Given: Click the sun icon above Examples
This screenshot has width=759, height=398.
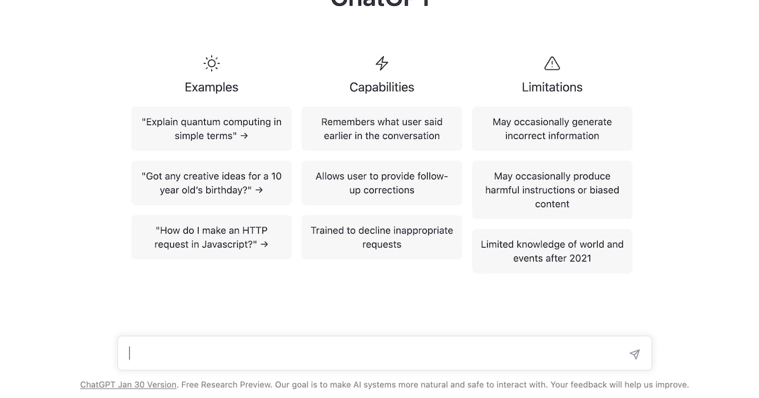Looking at the screenshot, I should click(211, 63).
